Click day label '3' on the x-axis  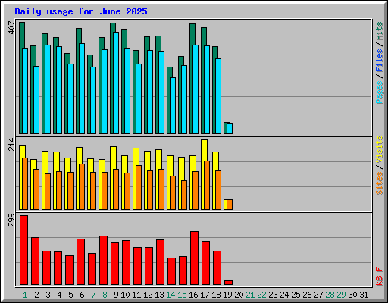(x=48, y=295)
